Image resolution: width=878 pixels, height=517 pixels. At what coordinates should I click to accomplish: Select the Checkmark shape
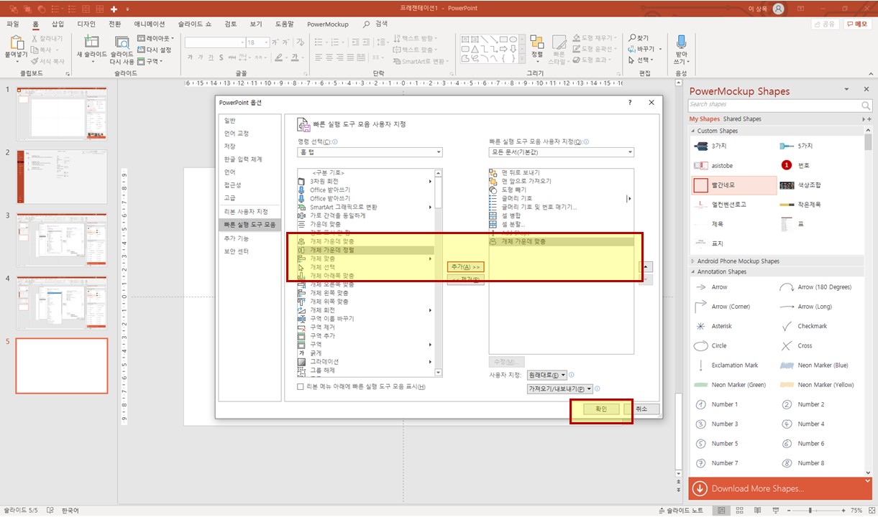point(804,326)
